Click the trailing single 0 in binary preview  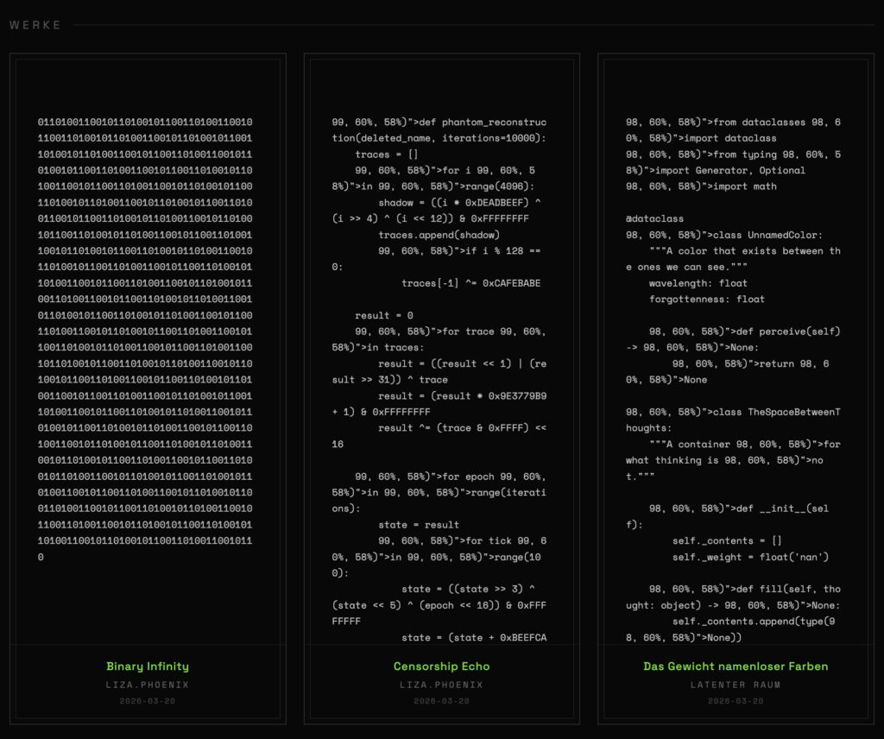pyautogui.click(x=41, y=558)
